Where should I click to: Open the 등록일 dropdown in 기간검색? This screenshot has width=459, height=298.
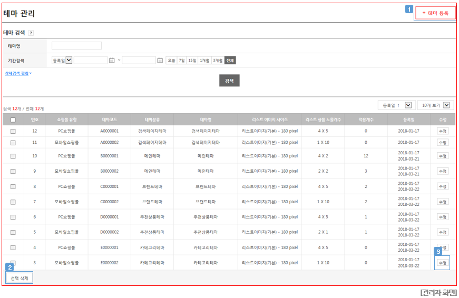tap(62, 61)
